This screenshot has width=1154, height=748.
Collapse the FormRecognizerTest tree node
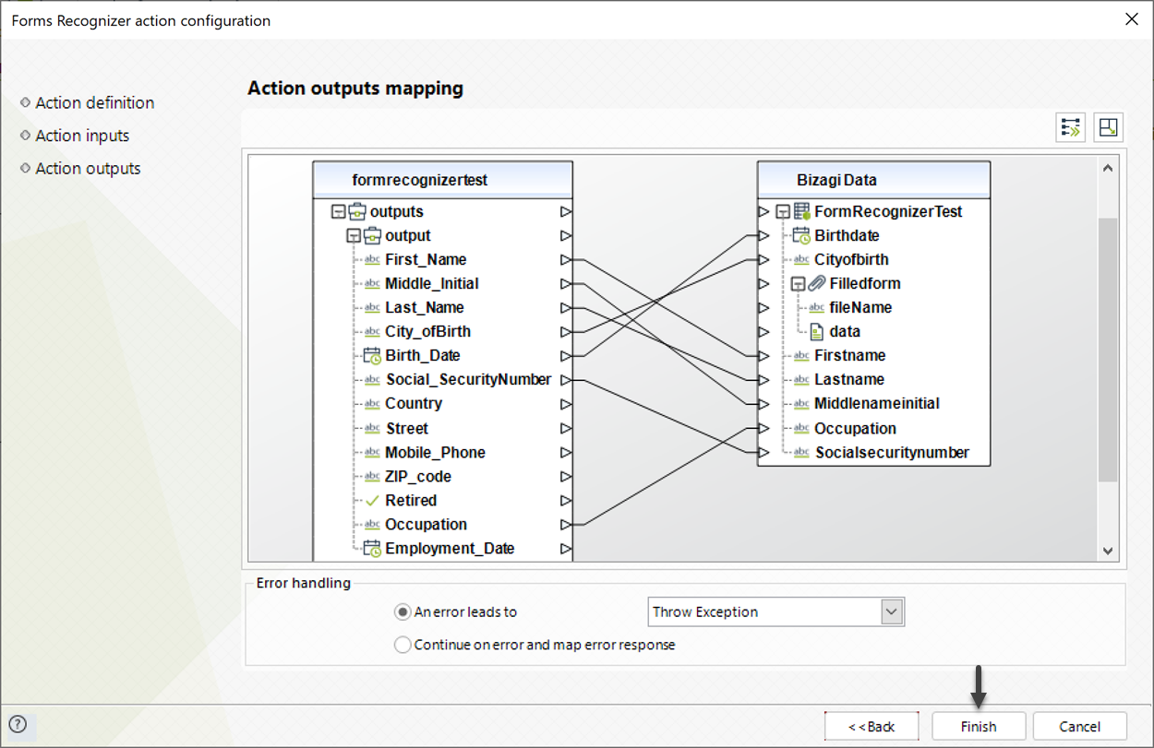782,211
